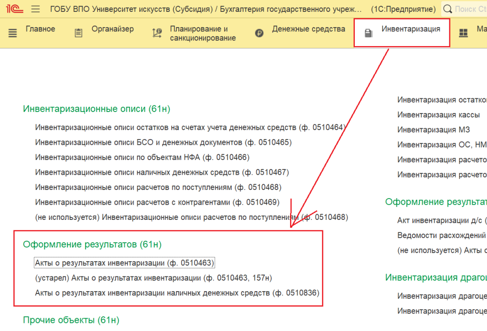Open Инвентаризационные описи расчетов с контрагентами

(x=157, y=202)
